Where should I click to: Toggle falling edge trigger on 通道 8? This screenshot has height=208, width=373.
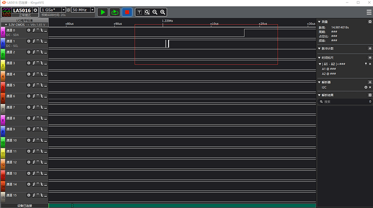pos(42,118)
